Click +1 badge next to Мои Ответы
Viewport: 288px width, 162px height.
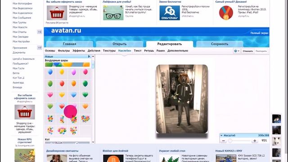(x=40, y=32)
